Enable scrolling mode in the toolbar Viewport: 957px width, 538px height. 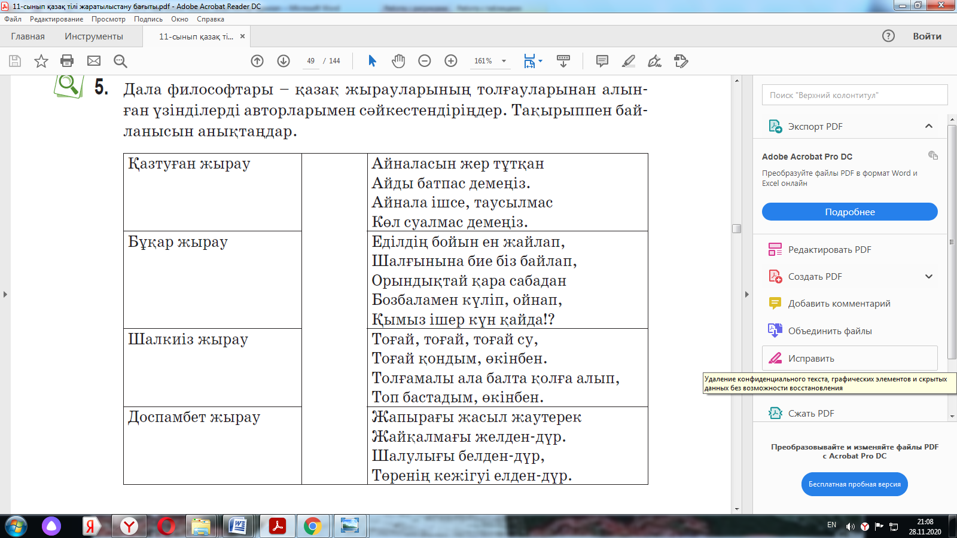pos(563,61)
